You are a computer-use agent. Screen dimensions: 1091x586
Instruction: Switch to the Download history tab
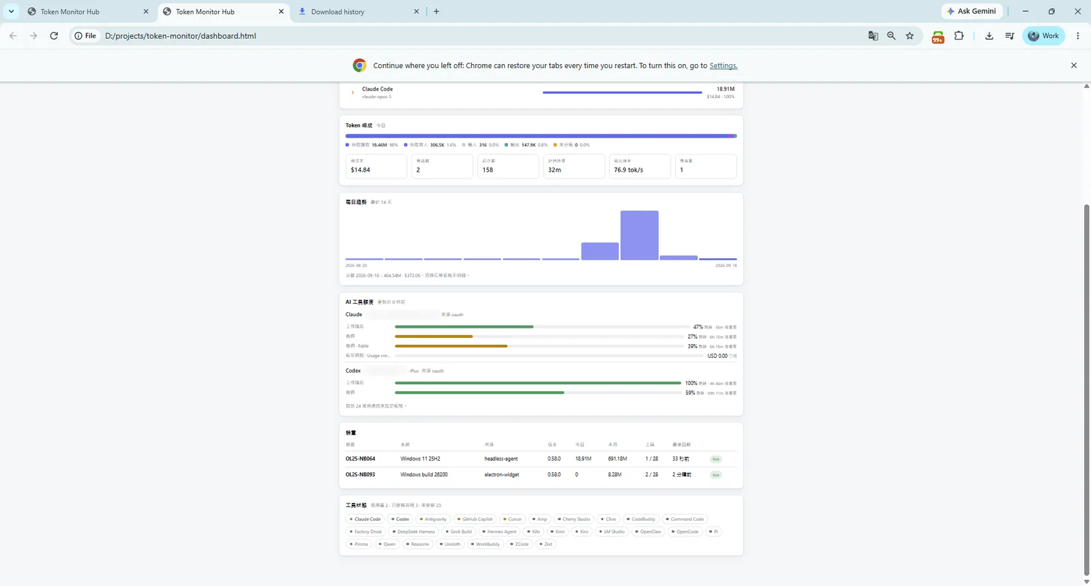click(359, 12)
